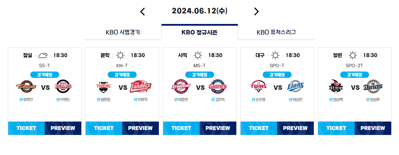
Task: Open PREVIEW for the 창원 game
Action: [x=373, y=128]
